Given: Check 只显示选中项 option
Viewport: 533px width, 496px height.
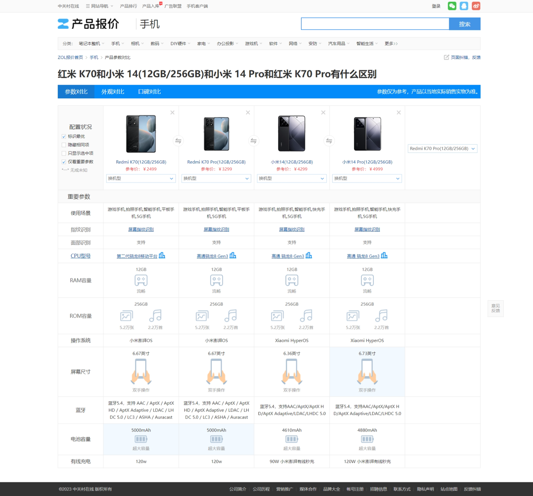Looking at the screenshot, I should click(x=64, y=153).
